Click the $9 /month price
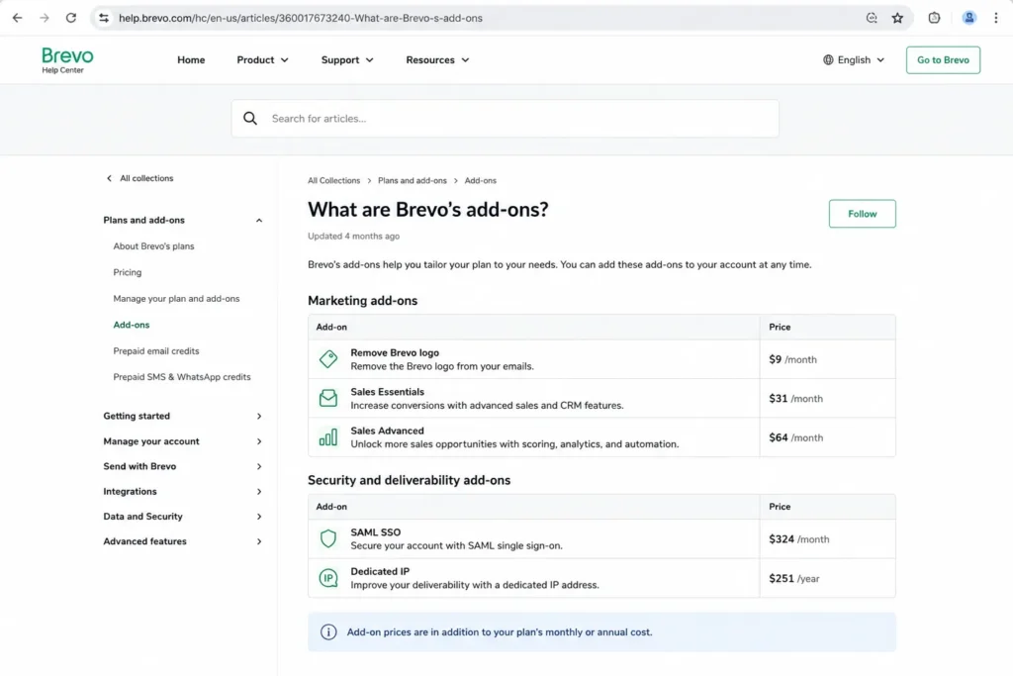The height and width of the screenshot is (676, 1013). [792, 359]
